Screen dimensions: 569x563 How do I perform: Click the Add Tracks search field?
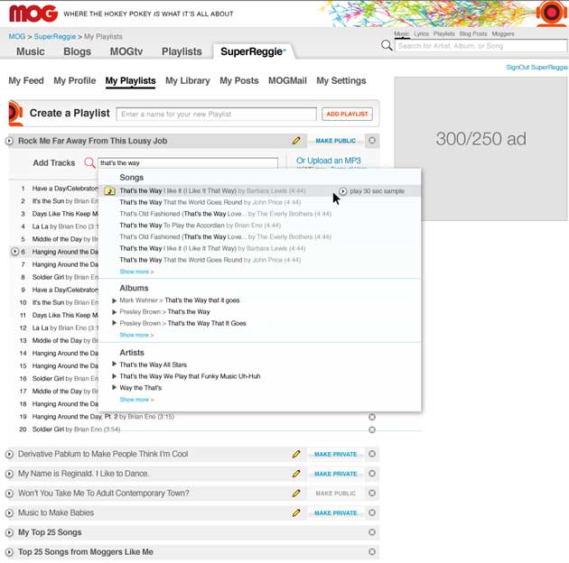click(x=188, y=162)
